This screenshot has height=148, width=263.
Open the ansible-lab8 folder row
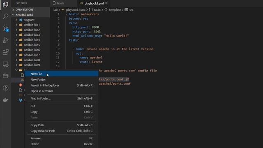tap(30, 60)
